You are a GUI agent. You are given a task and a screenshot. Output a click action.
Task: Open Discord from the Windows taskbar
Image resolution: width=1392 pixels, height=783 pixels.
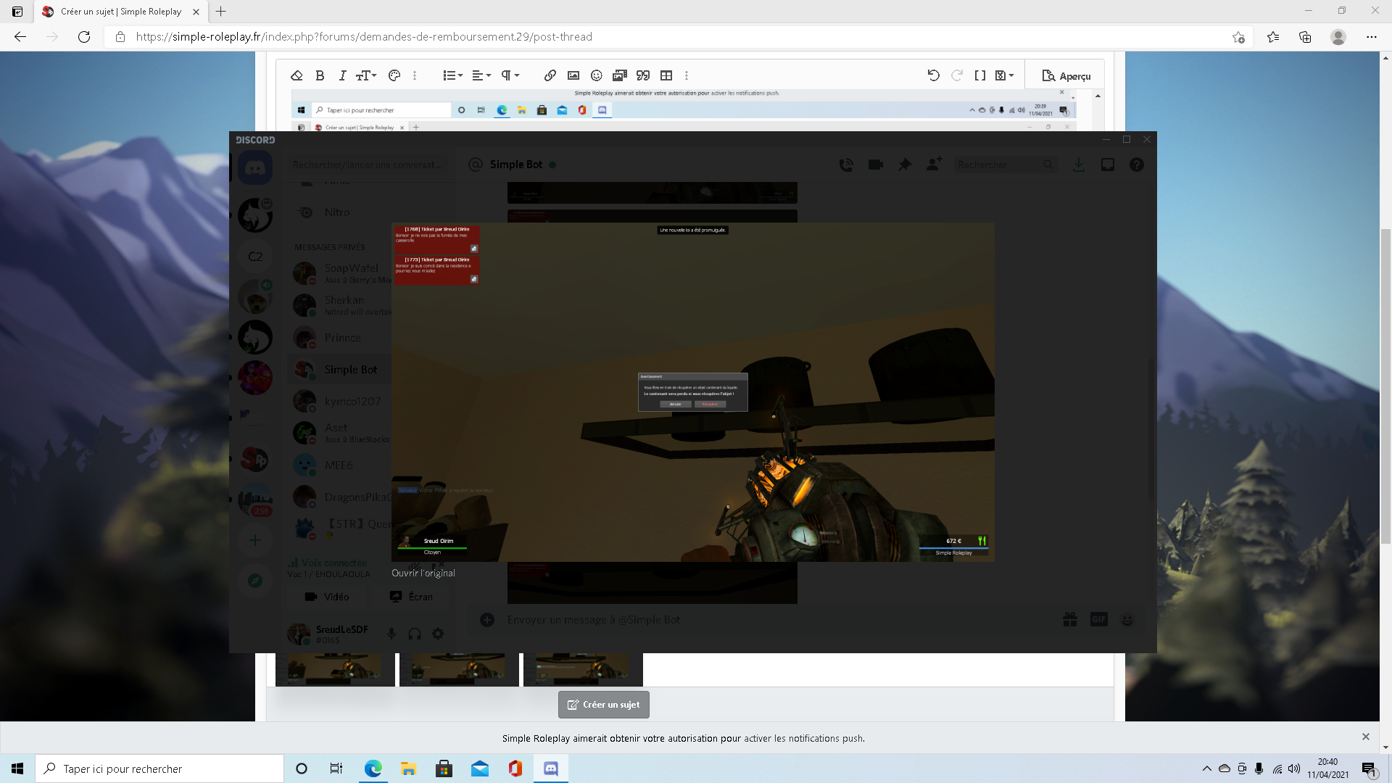pyautogui.click(x=551, y=768)
